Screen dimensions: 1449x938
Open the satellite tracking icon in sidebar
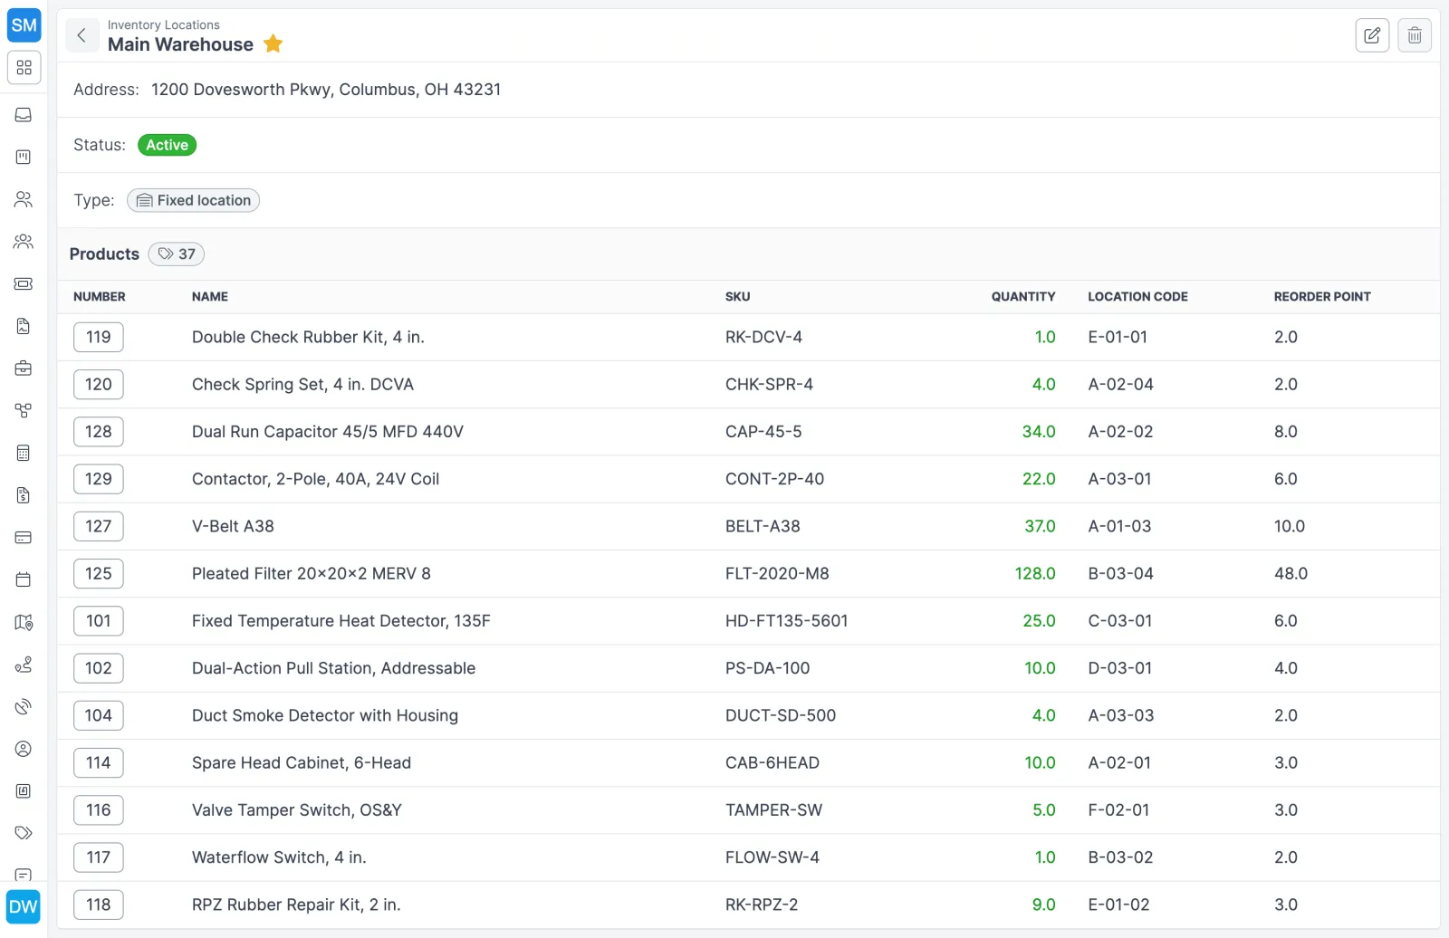[x=24, y=706]
